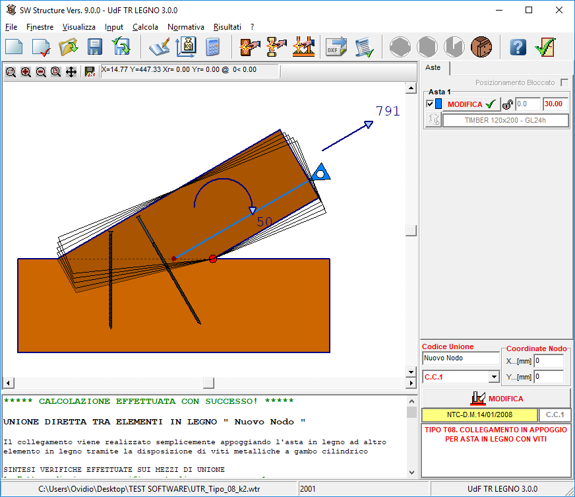Click I-beam joint spark icon
The height and width of the screenshot is (497, 575).
(x=276, y=47)
